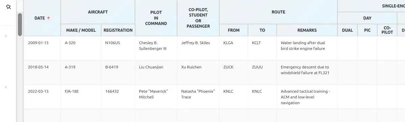Expand the lower sidebar chevron
The width and height of the screenshot is (405, 122).
(x=6, y=87)
